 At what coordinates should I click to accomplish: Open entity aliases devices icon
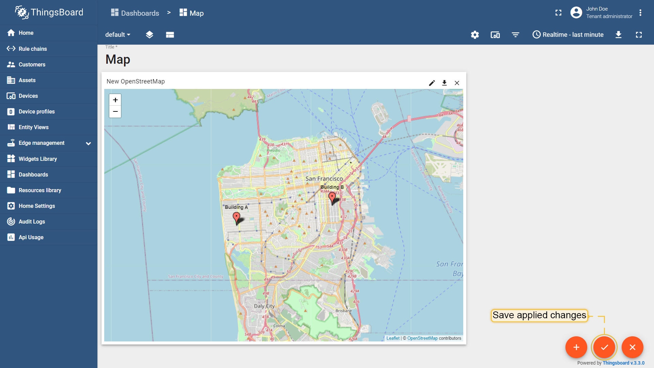[x=495, y=35]
